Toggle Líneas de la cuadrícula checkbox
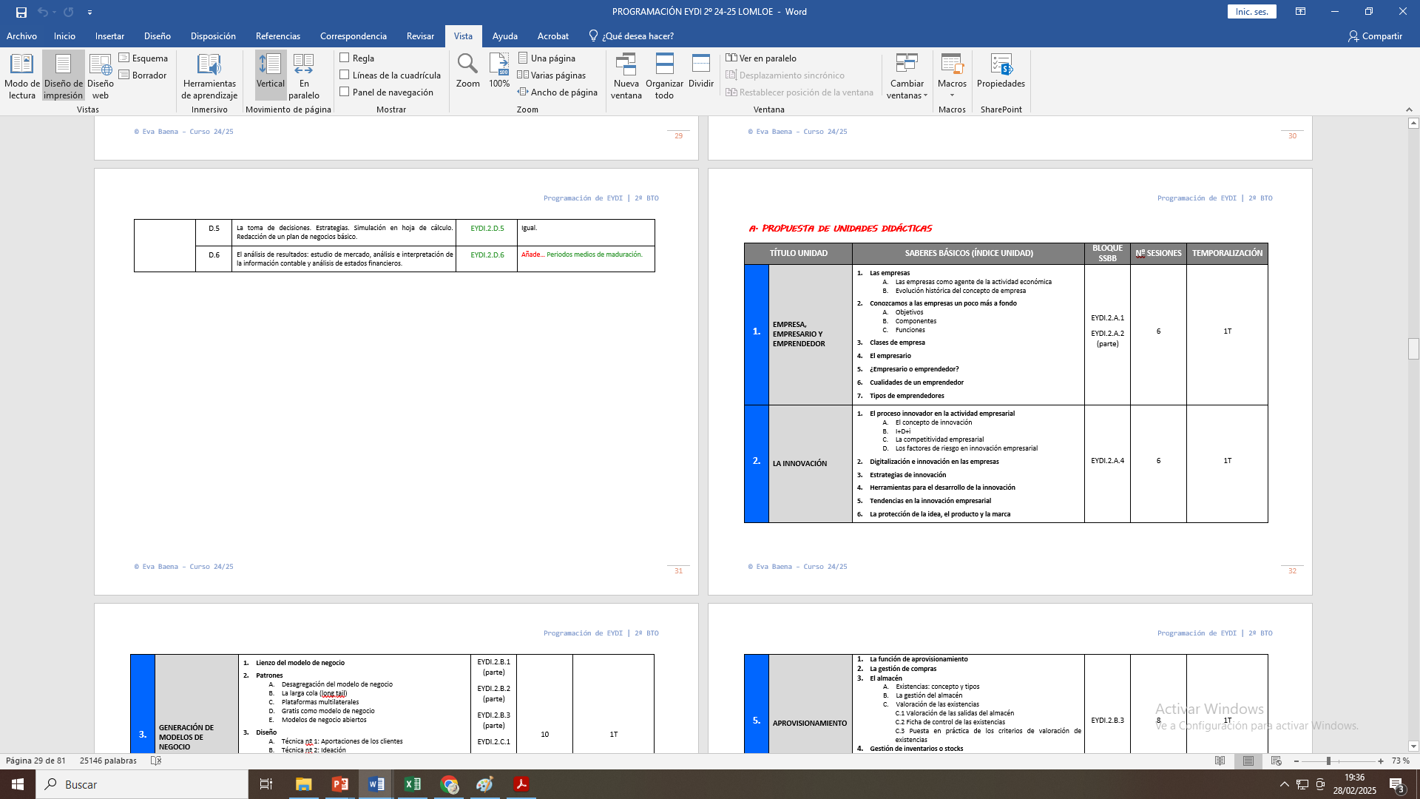The image size is (1420, 799). click(345, 75)
